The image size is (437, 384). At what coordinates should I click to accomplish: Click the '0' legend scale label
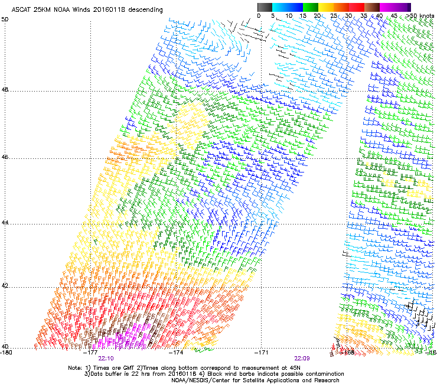[259, 16]
